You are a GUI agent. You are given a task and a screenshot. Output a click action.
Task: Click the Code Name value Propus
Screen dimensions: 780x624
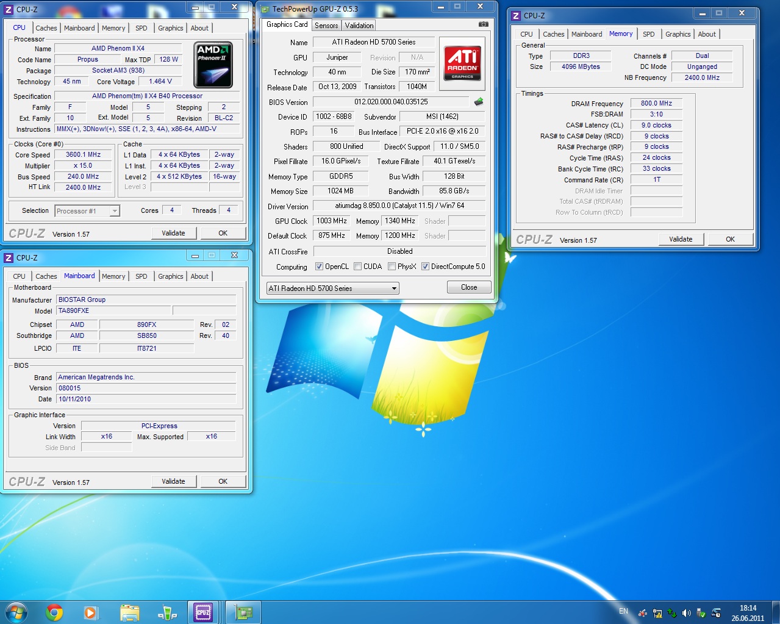point(88,60)
